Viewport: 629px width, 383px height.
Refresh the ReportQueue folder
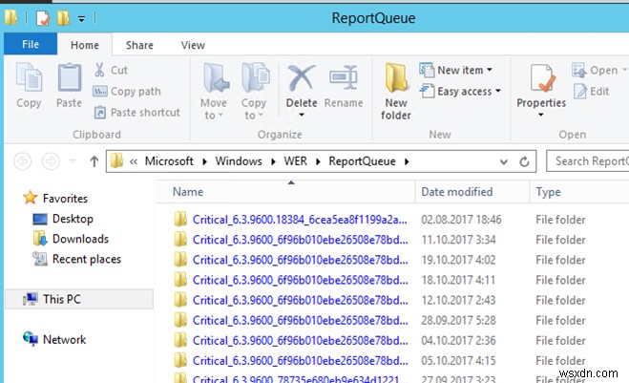(x=524, y=161)
